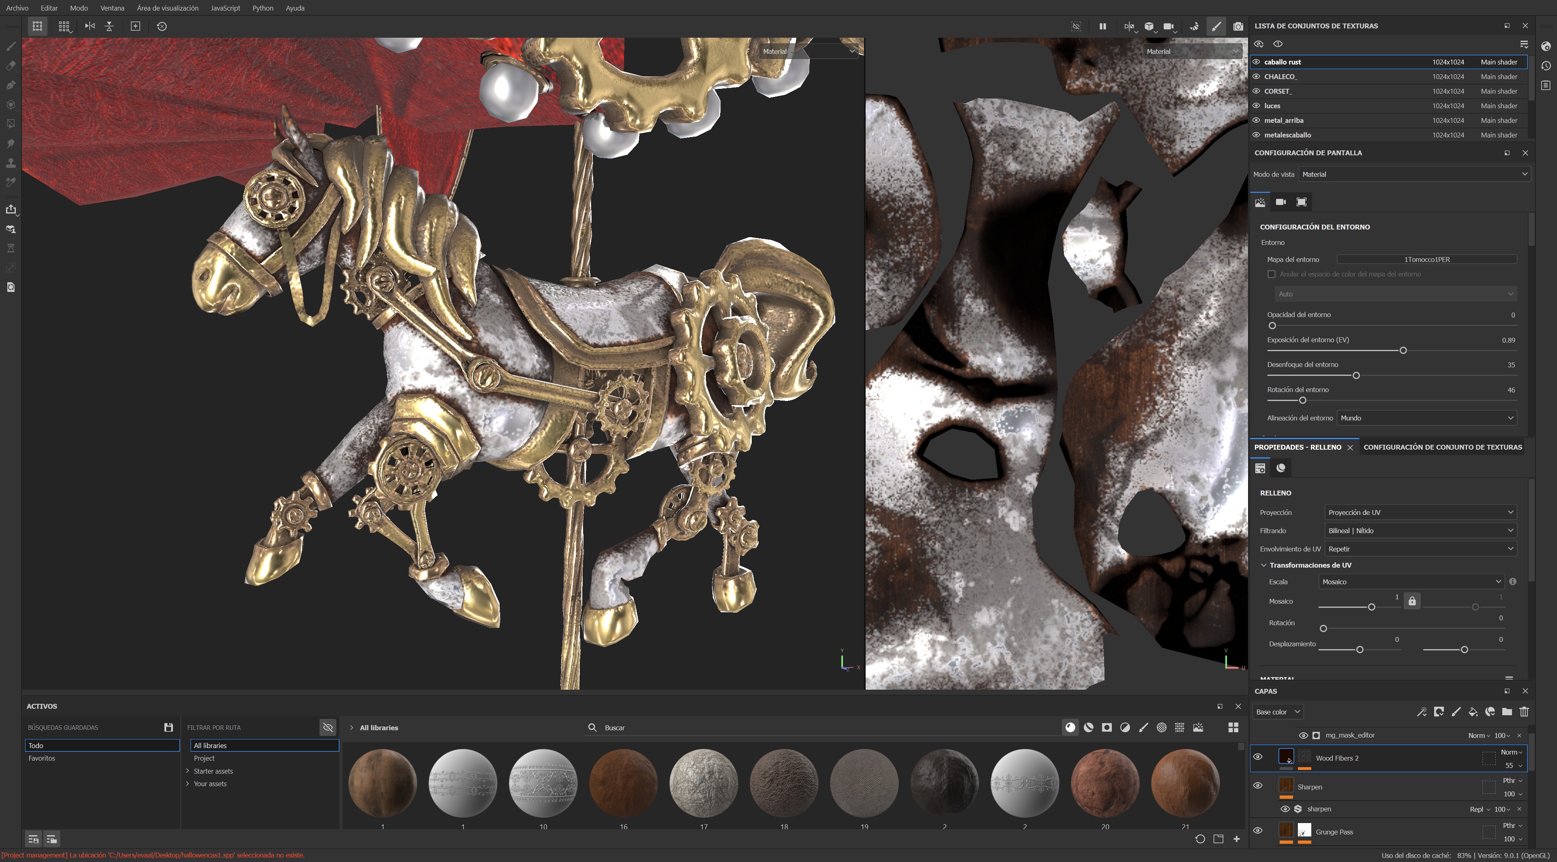1557x862 pixels.
Task: Select the Eraser tool in left toolbar
Action: [11, 65]
